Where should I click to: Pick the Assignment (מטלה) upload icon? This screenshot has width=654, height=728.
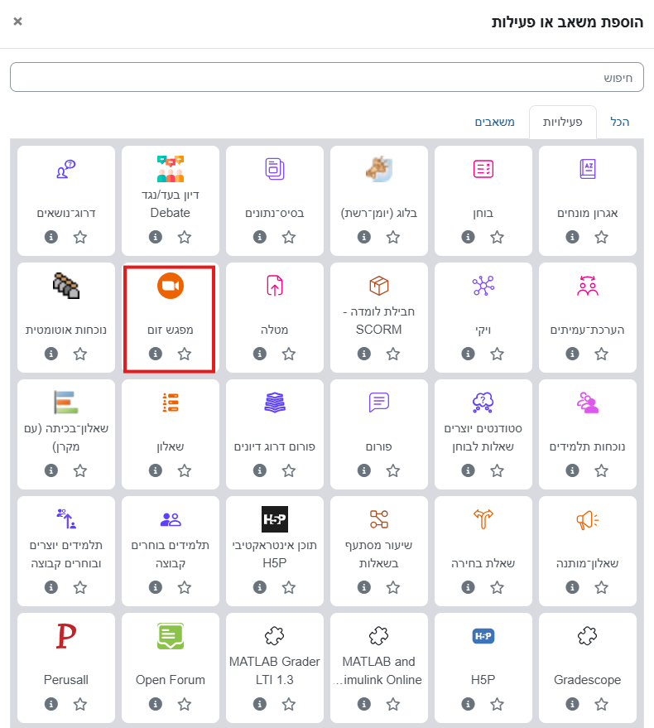[x=274, y=286]
